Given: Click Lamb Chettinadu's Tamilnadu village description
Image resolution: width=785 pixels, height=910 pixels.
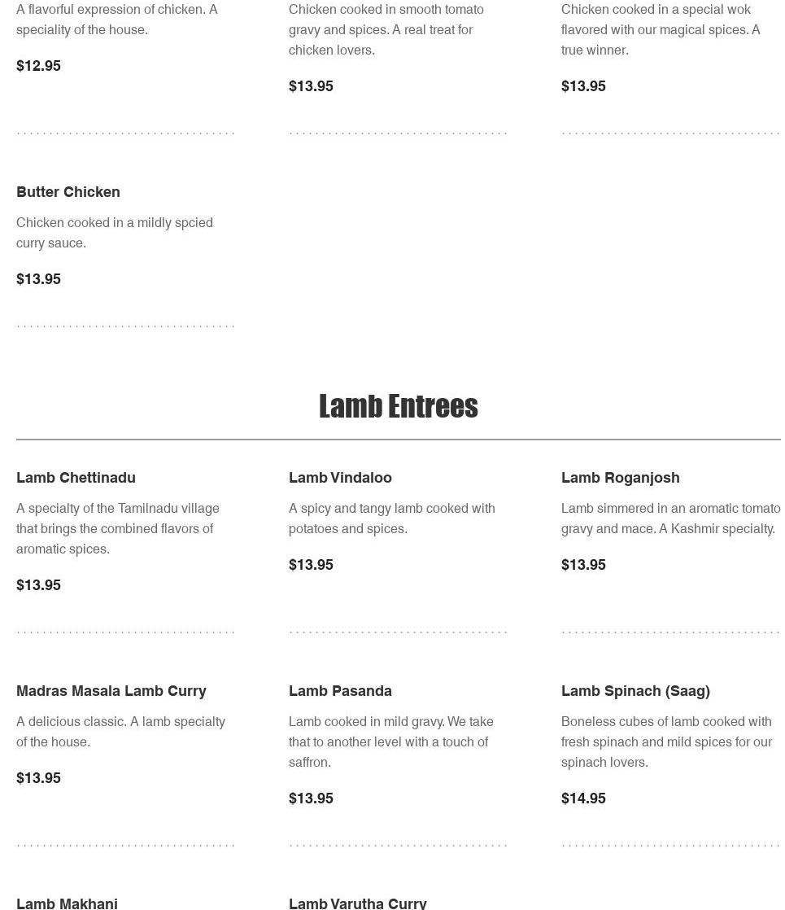Looking at the screenshot, I should pos(118,528).
